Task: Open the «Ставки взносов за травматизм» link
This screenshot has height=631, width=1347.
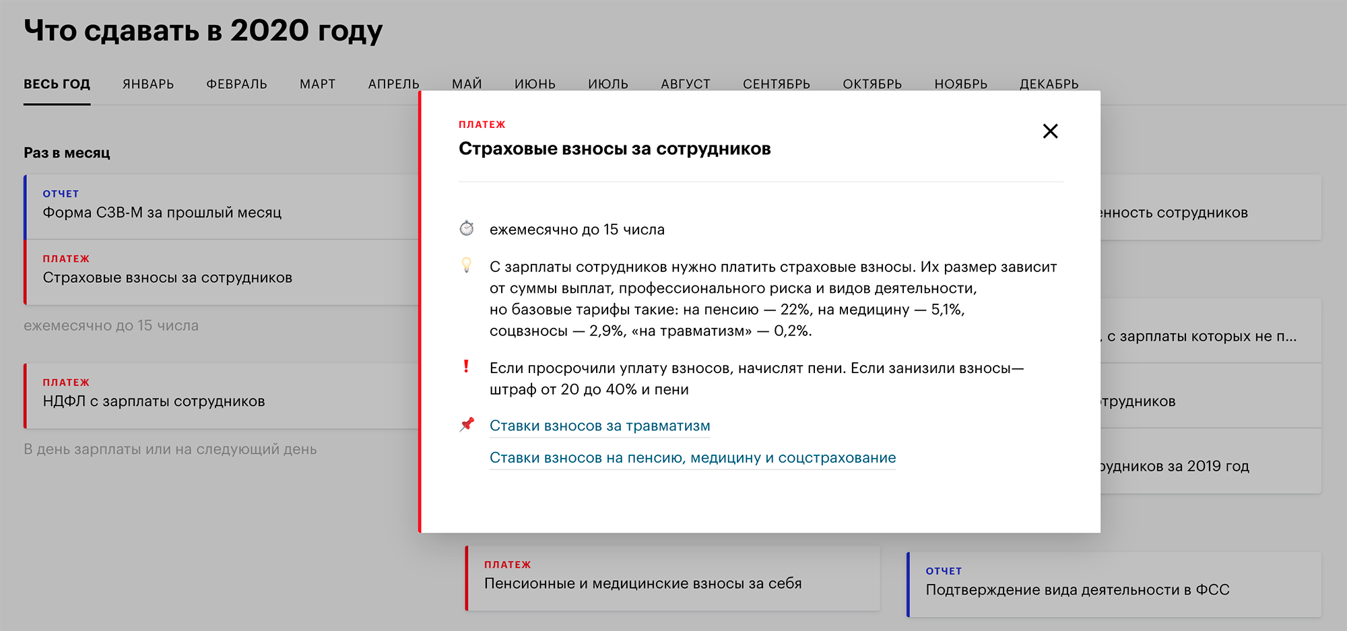Action: (x=599, y=426)
